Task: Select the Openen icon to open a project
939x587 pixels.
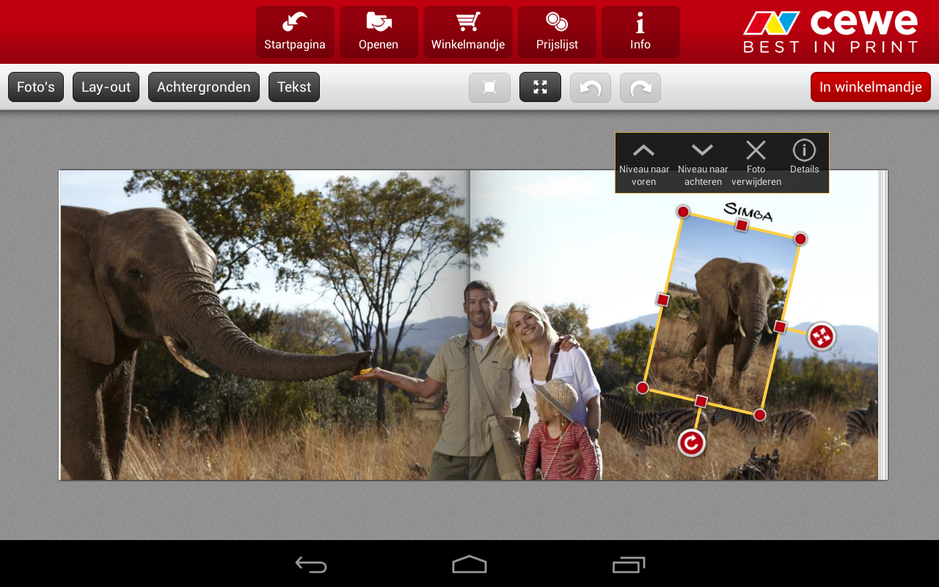Action: pyautogui.click(x=379, y=32)
